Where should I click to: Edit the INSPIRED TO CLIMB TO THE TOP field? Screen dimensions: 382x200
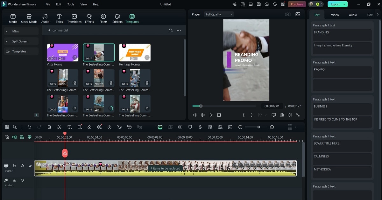pos(342,122)
